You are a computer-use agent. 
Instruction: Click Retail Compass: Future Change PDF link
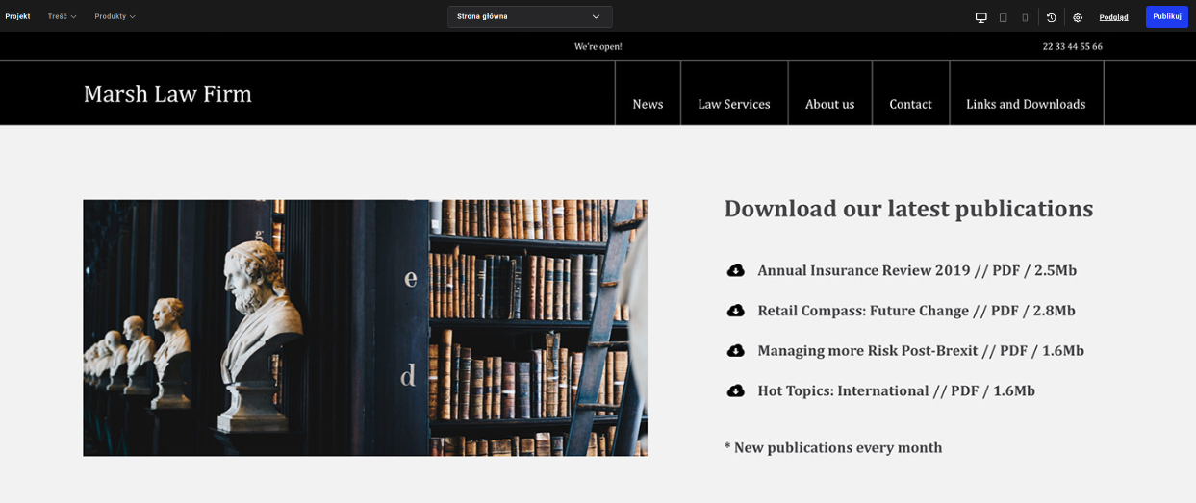pyautogui.click(x=916, y=311)
